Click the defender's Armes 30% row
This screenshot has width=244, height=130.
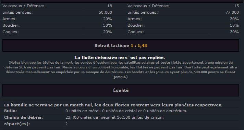[183, 19]
